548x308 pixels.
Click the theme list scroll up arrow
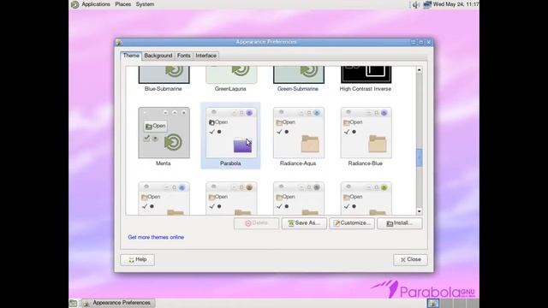[419, 70]
